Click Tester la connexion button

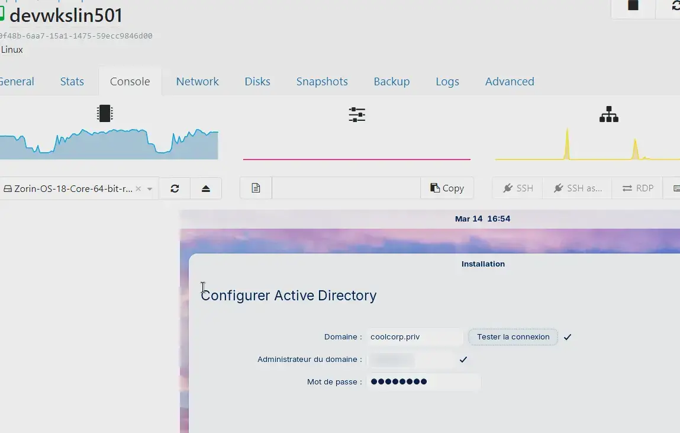(513, 337)
